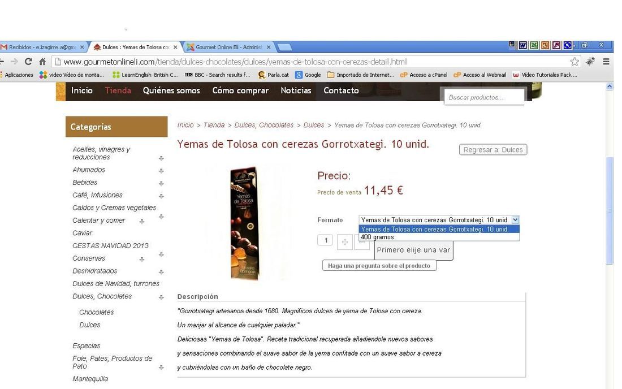Open the Aplicaciones bookmark
The image size is (622, 389).
point(16,75)
